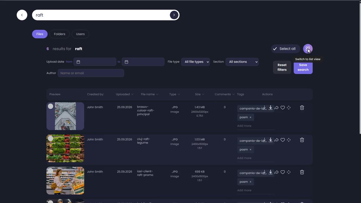The width and height of the screenshot is (361, 203).
Task: Delete the cluj-raft-legume file
Action: coord(302,140)
